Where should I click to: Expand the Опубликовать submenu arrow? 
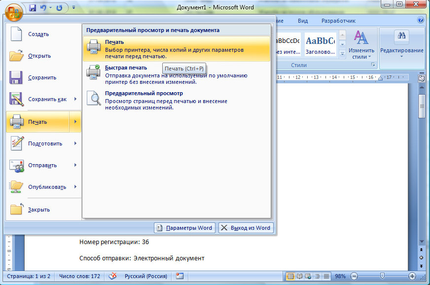75,186
